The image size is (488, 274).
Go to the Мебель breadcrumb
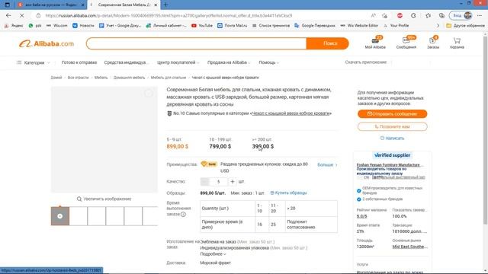coord(101,78)
